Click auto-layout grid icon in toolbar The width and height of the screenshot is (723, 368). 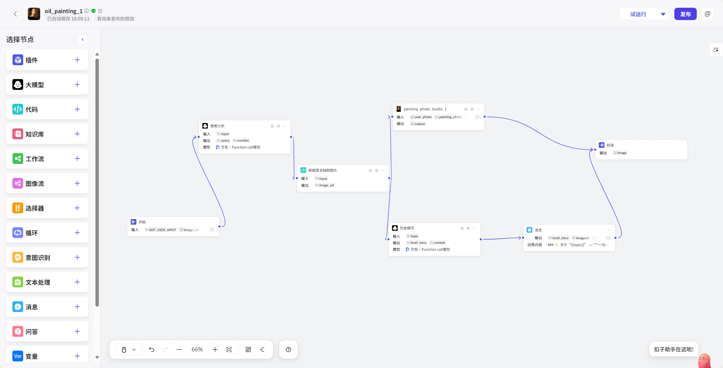pyautogui.click(x=248, y=349)
